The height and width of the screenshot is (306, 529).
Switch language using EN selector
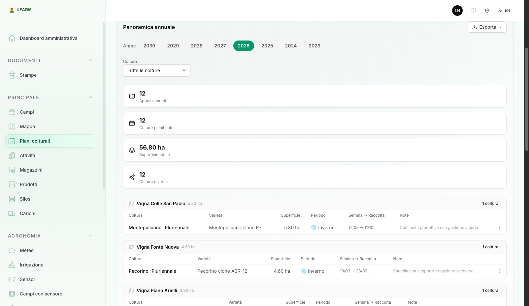[x=504, y=11]
